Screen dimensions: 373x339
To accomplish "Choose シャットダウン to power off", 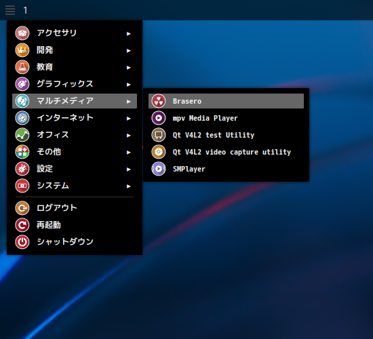I will [75, 242].
